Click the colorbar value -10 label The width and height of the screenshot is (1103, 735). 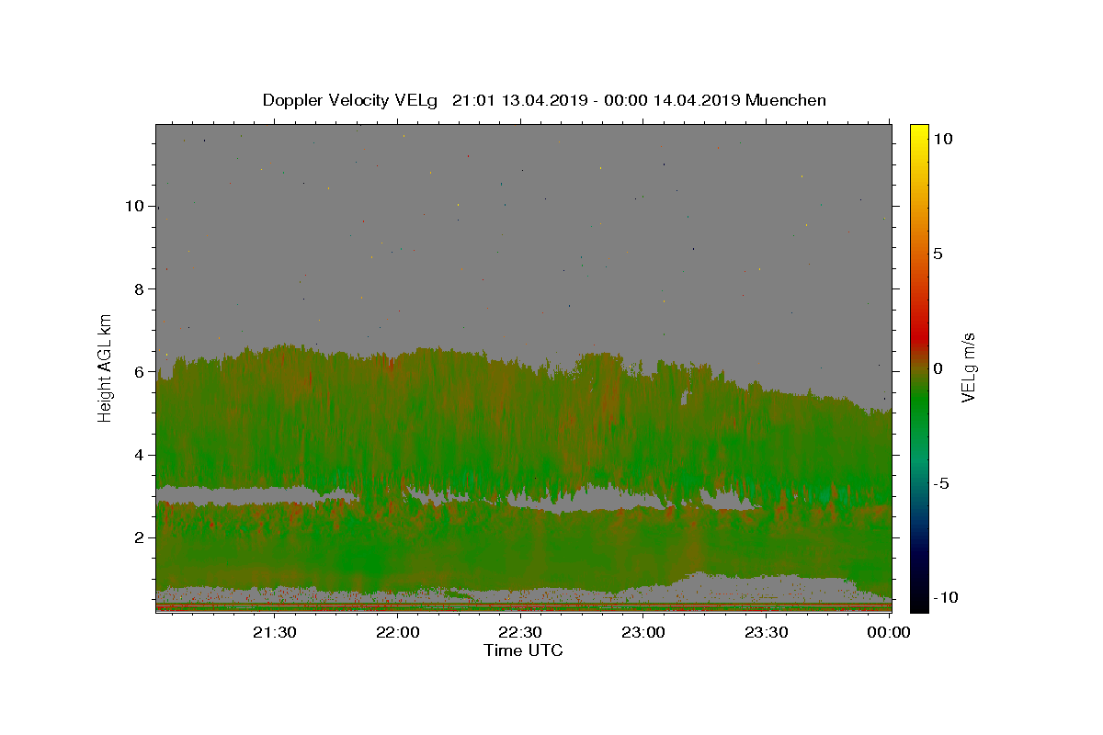pyautogui.click(x=946, y=598)
